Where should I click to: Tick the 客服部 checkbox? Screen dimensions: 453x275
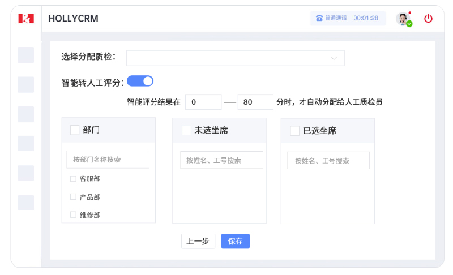click(x=73, y=179)
